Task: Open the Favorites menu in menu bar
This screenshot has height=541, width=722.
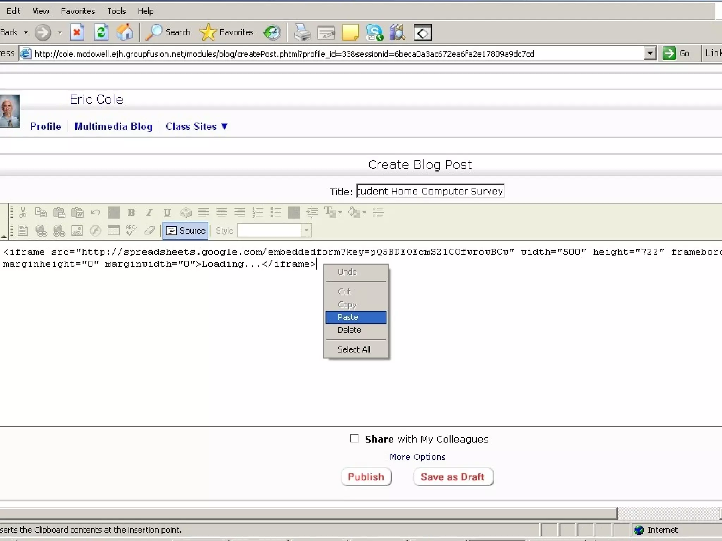Action: pos(78,11)
